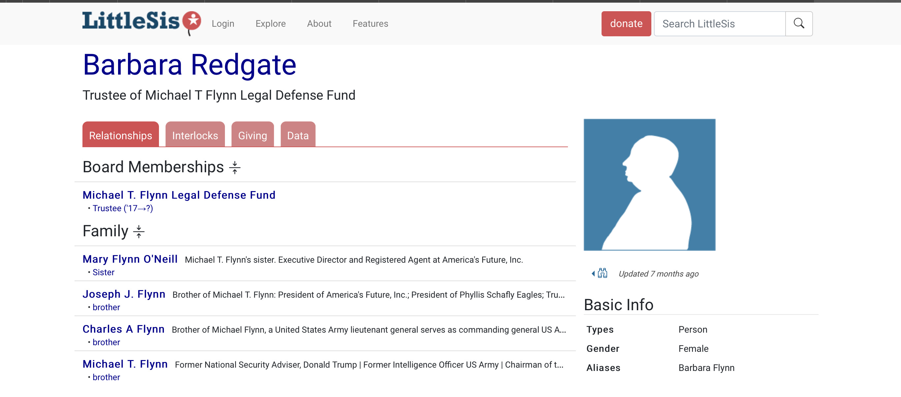
Task: Click the brother link under Joseph J. Flynn
Action: click(x=106, y=307)
